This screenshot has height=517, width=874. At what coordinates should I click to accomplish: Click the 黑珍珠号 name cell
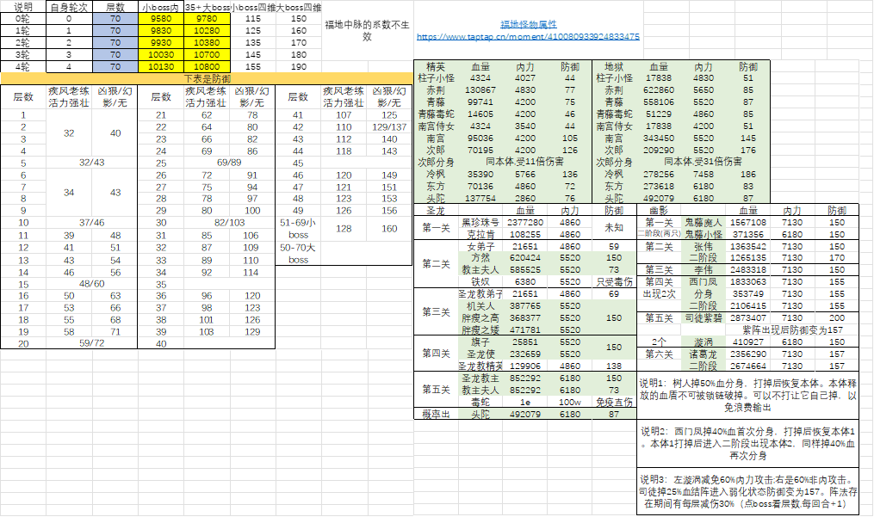480,222
